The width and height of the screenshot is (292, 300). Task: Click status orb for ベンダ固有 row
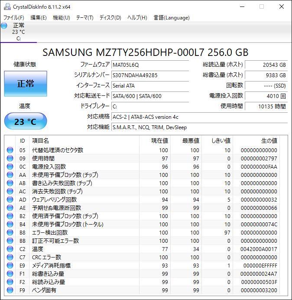(10, 290)
